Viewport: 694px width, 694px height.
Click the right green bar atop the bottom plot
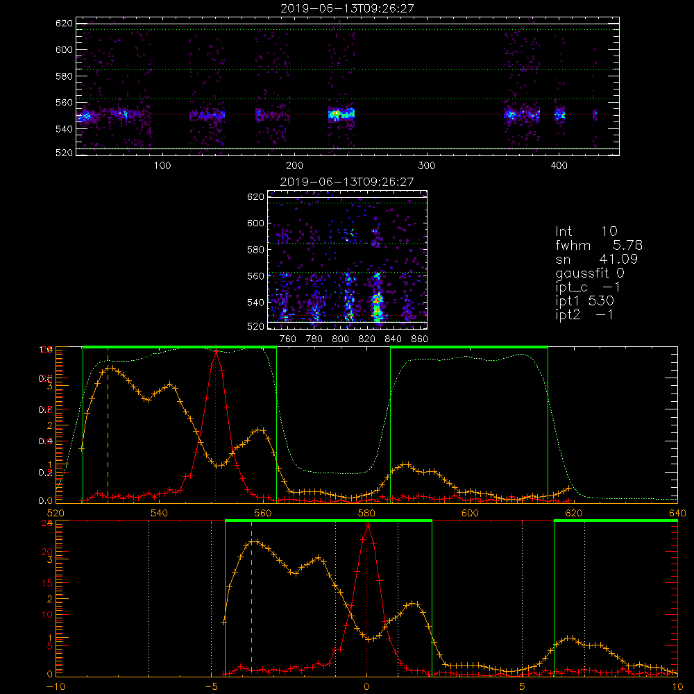click(616, 521)
